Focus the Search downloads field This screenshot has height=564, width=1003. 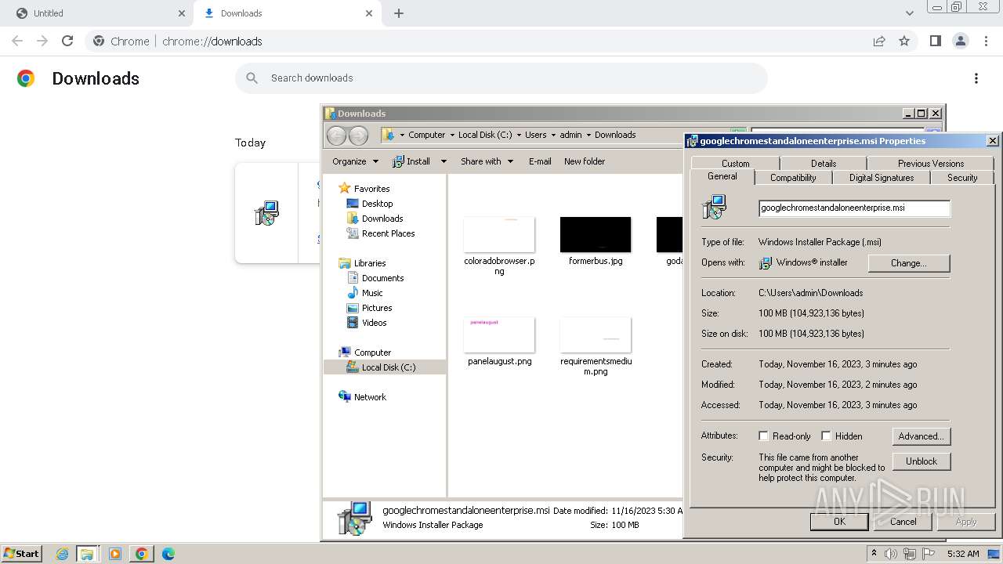pyautogui.click(x=501, y=78)
